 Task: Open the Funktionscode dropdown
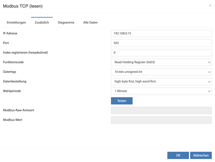pyautogui.click(x=161, y=62)
